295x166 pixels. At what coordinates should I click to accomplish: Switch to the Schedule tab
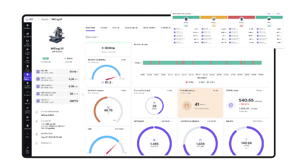pyautogui.click(x=166, y=28)
